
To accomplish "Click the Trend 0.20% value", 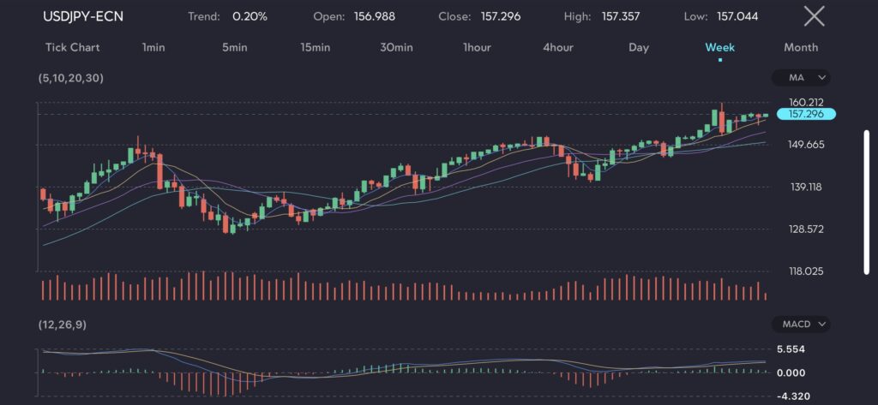I will click(250, 16).
